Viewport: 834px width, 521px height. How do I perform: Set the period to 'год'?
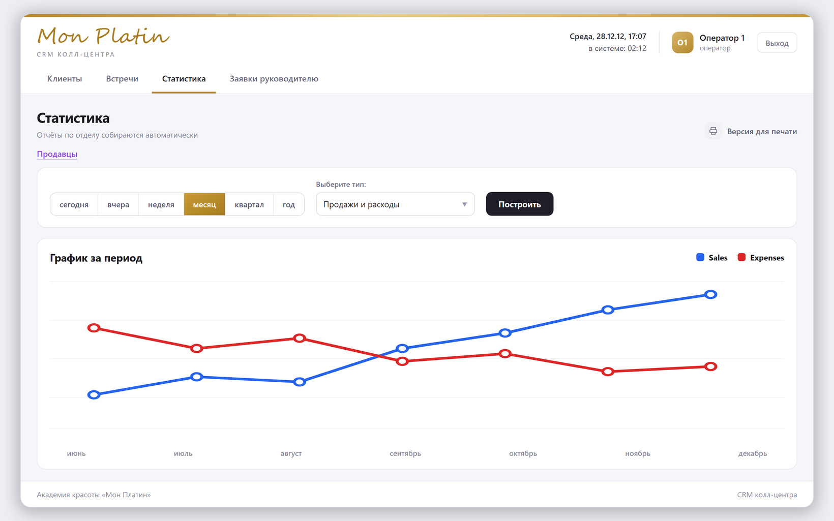pyautogui.click(x=289, y=204)
